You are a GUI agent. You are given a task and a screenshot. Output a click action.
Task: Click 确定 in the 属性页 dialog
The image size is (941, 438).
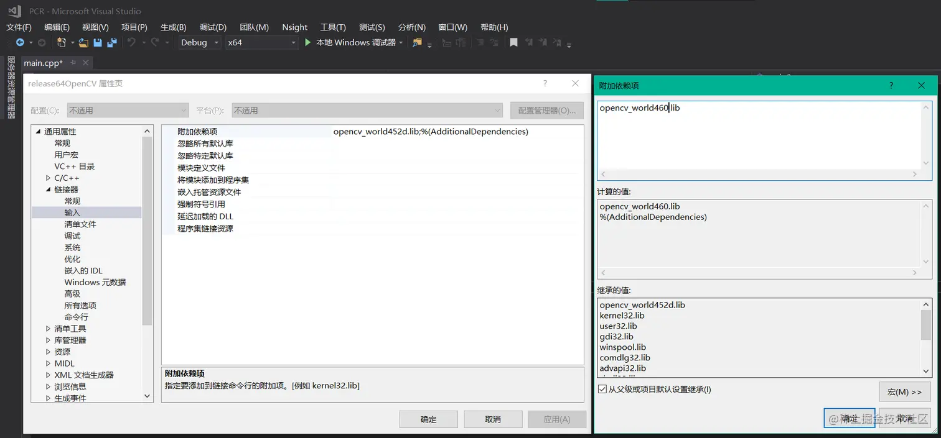(x=428, y=419)
